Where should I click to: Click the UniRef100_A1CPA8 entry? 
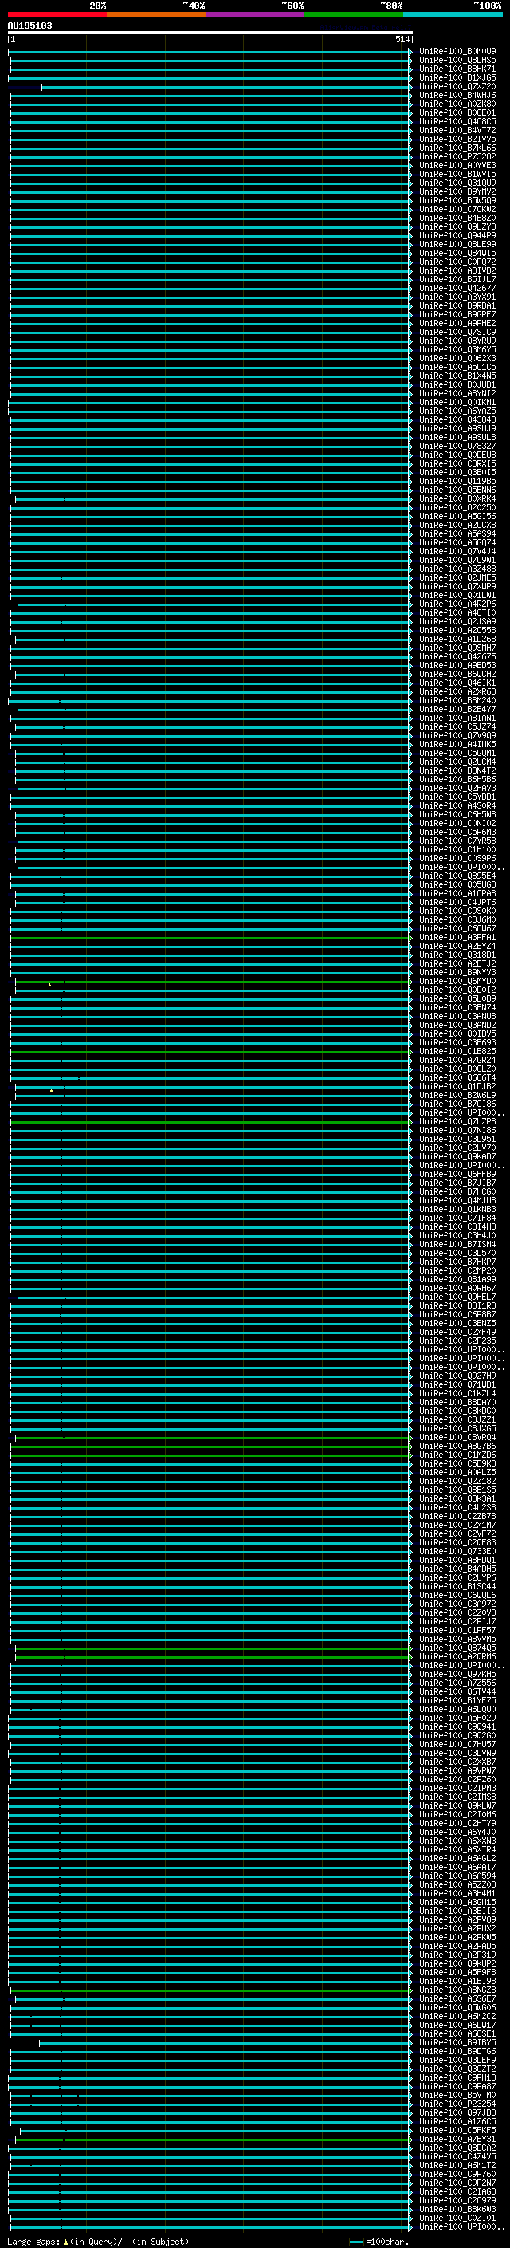(457, 894)
